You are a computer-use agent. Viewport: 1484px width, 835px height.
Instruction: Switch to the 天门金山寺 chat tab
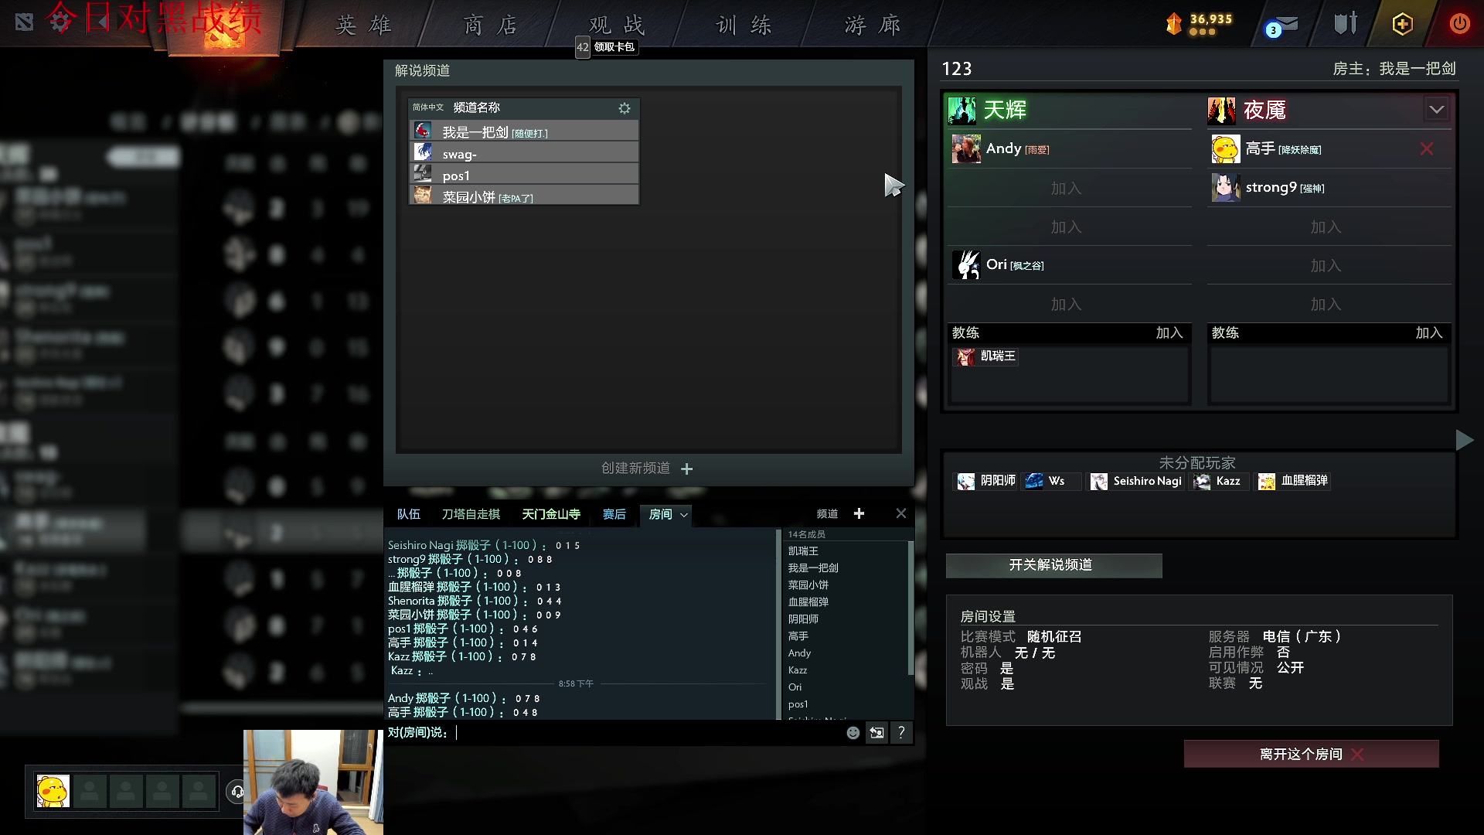tap(550, 514)
